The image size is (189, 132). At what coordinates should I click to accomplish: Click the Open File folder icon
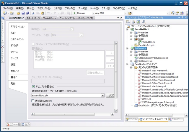point(18,13)
